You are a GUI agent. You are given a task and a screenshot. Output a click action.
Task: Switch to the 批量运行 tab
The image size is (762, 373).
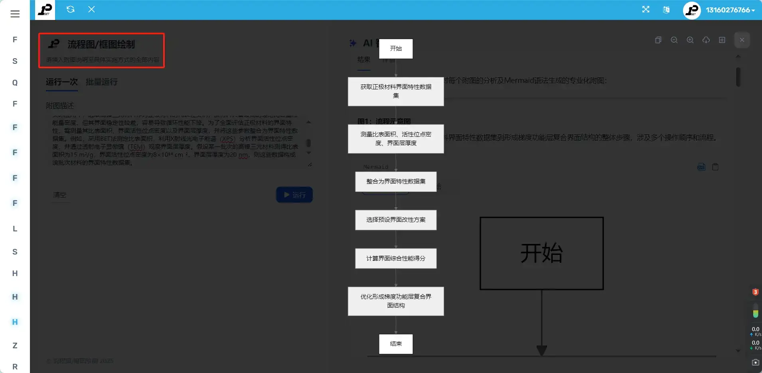[x=101, y=82]
